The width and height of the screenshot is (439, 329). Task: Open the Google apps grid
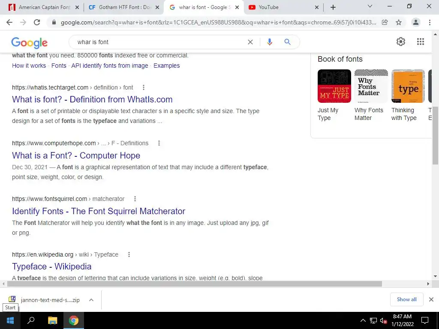tap(421, 42)
